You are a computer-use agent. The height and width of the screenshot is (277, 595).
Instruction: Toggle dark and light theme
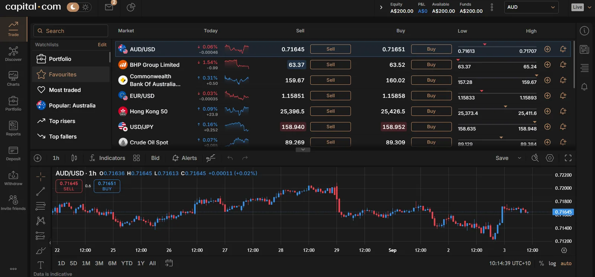[79, 7]
